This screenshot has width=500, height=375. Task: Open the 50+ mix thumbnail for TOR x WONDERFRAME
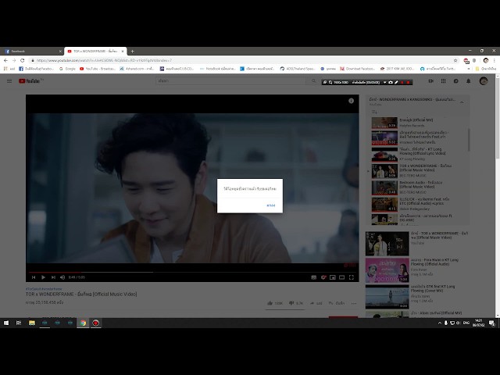387,244
